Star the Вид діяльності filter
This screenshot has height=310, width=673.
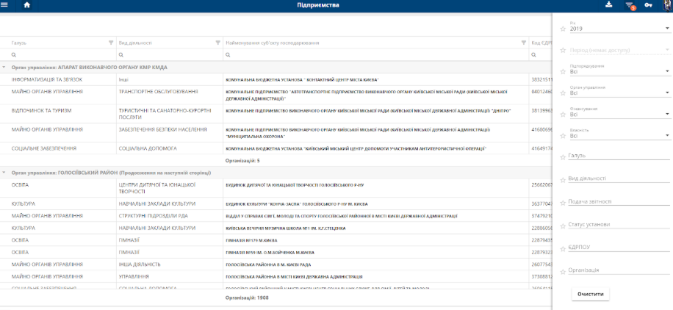tap(563, 180)
